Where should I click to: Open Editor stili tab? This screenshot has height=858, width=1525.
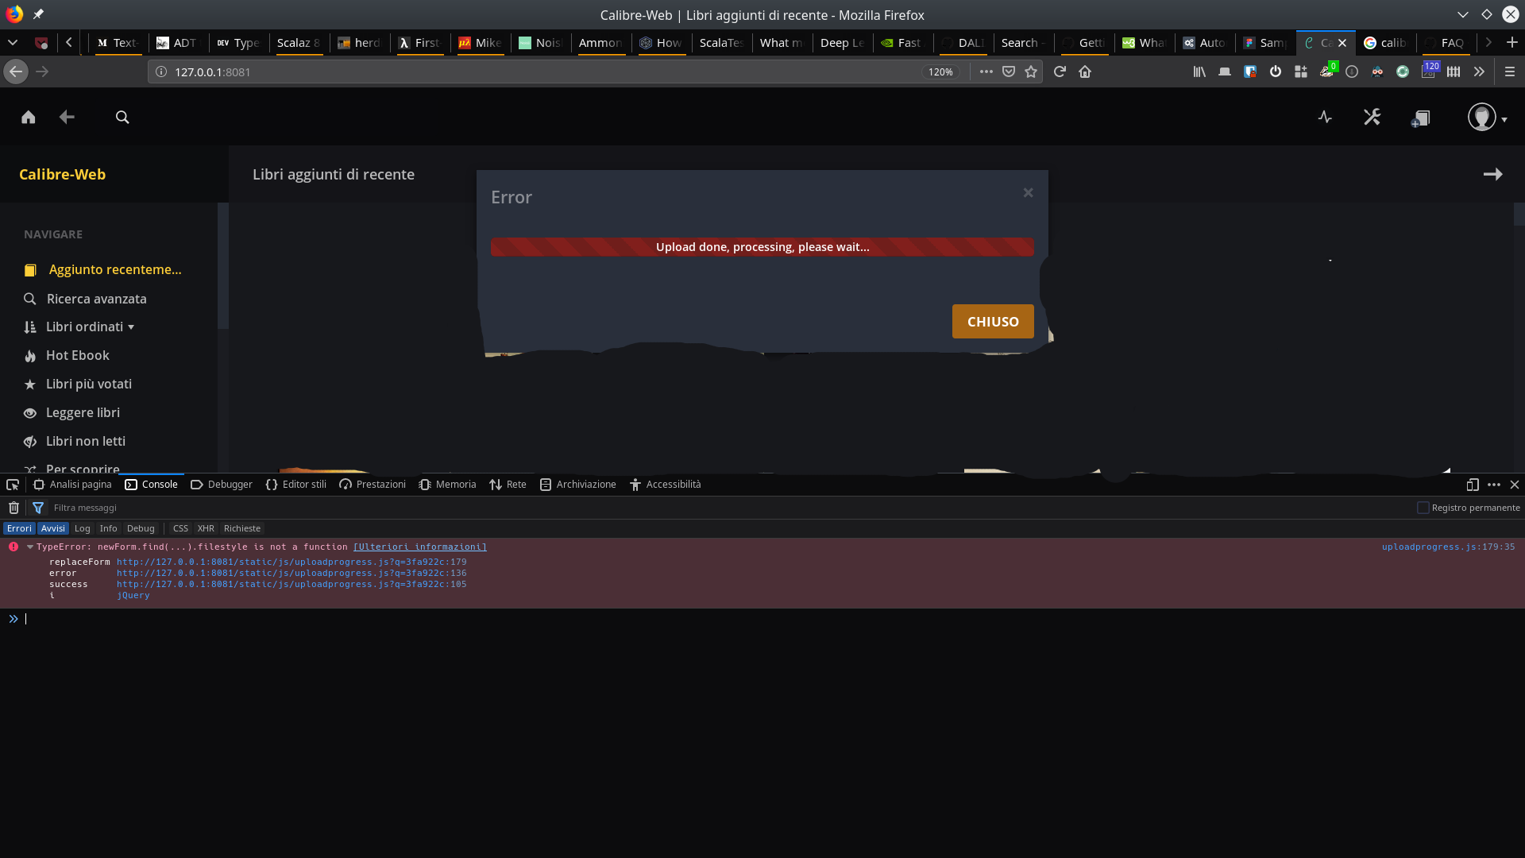point(296,485)
